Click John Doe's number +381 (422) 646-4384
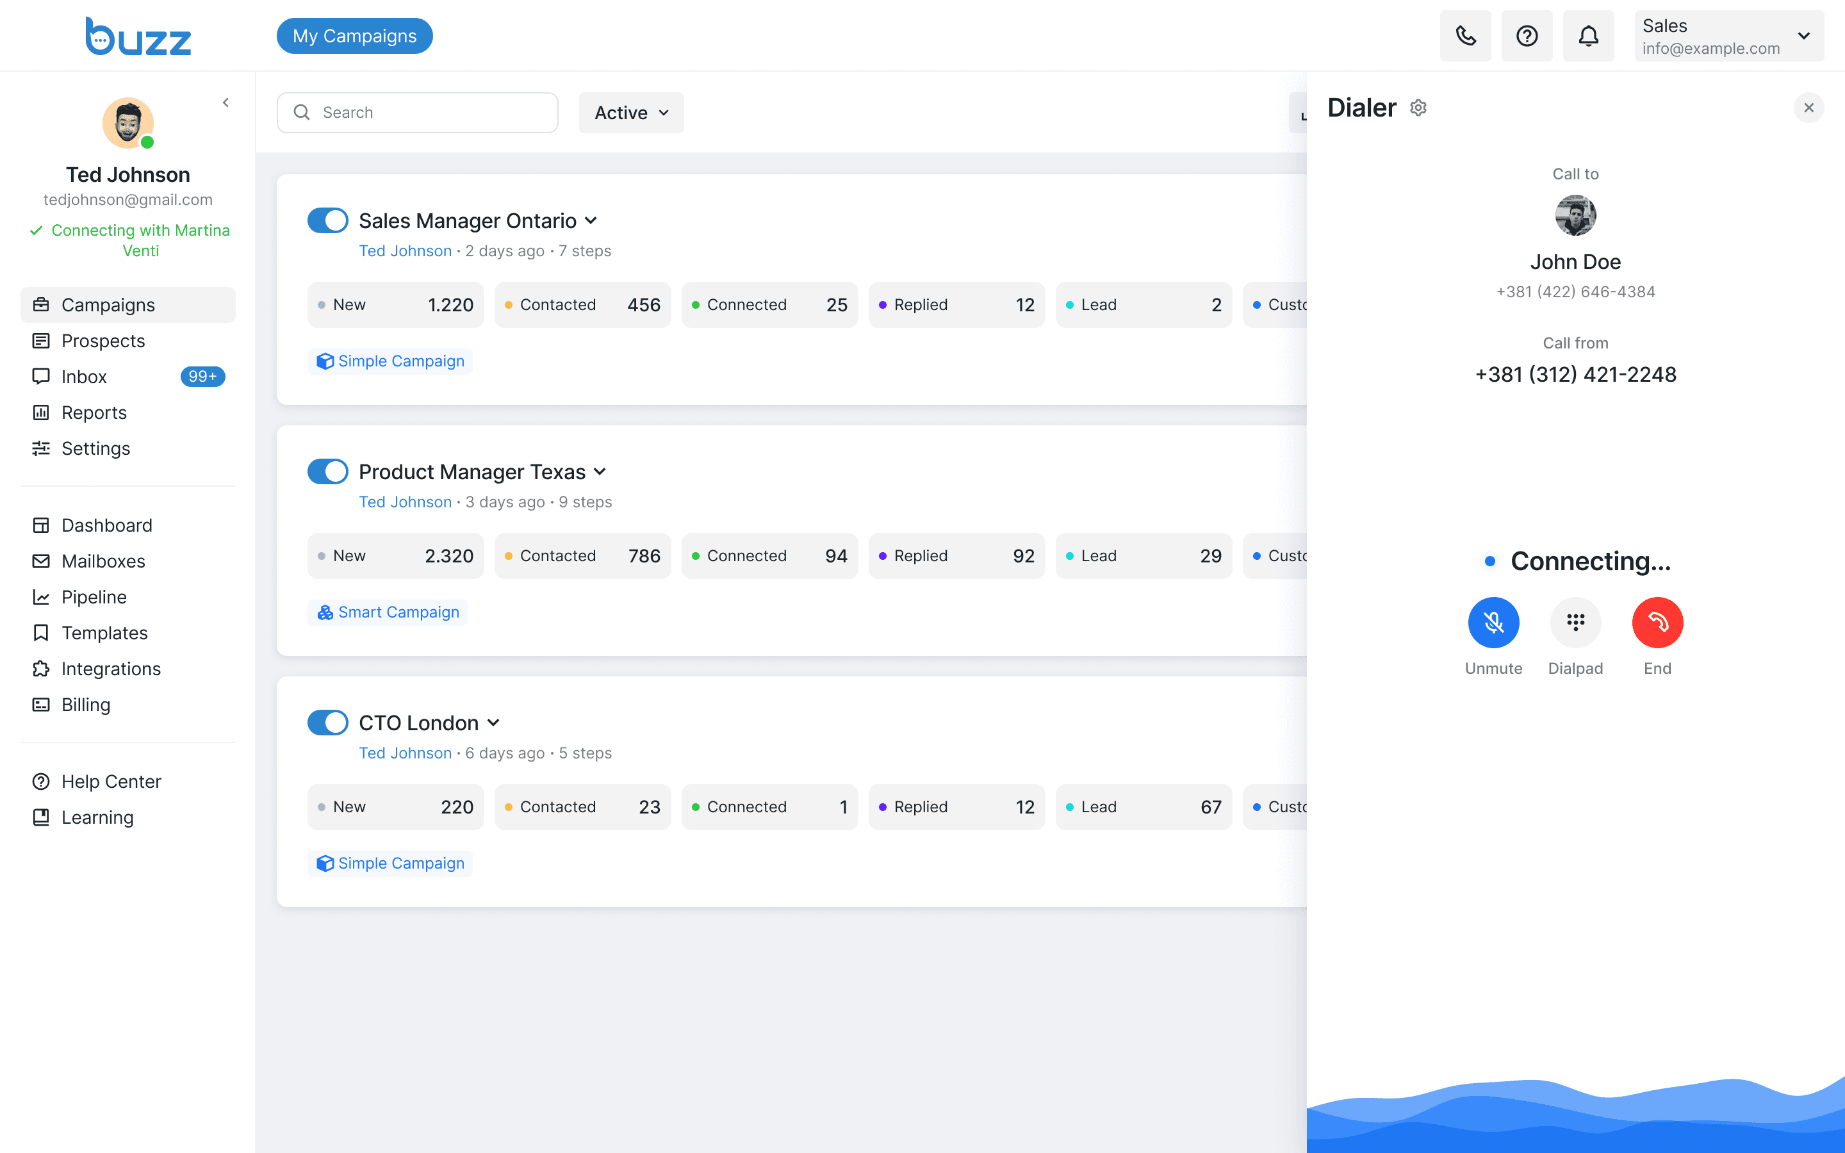Screen dimensions: 1845x1153 click(1575, 292)
